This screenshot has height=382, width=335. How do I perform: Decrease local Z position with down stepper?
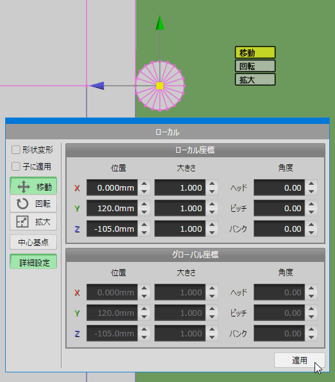[x=144, y=232]
